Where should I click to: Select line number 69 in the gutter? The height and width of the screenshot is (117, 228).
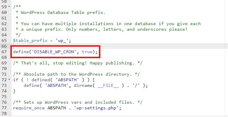pos(4,63)
